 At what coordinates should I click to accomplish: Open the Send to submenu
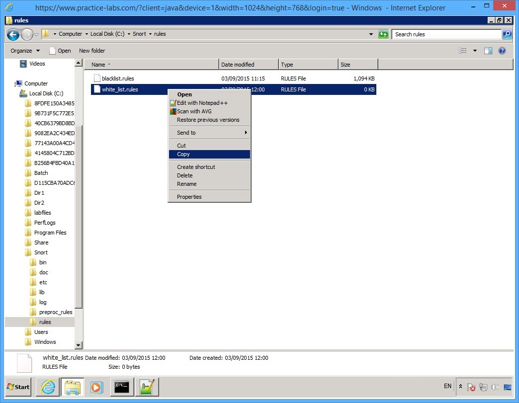tap(186, 133)
